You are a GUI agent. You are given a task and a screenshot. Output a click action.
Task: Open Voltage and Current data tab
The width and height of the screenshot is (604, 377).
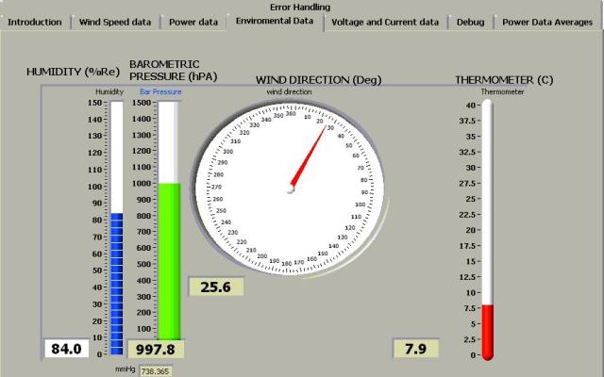point(385,22)
